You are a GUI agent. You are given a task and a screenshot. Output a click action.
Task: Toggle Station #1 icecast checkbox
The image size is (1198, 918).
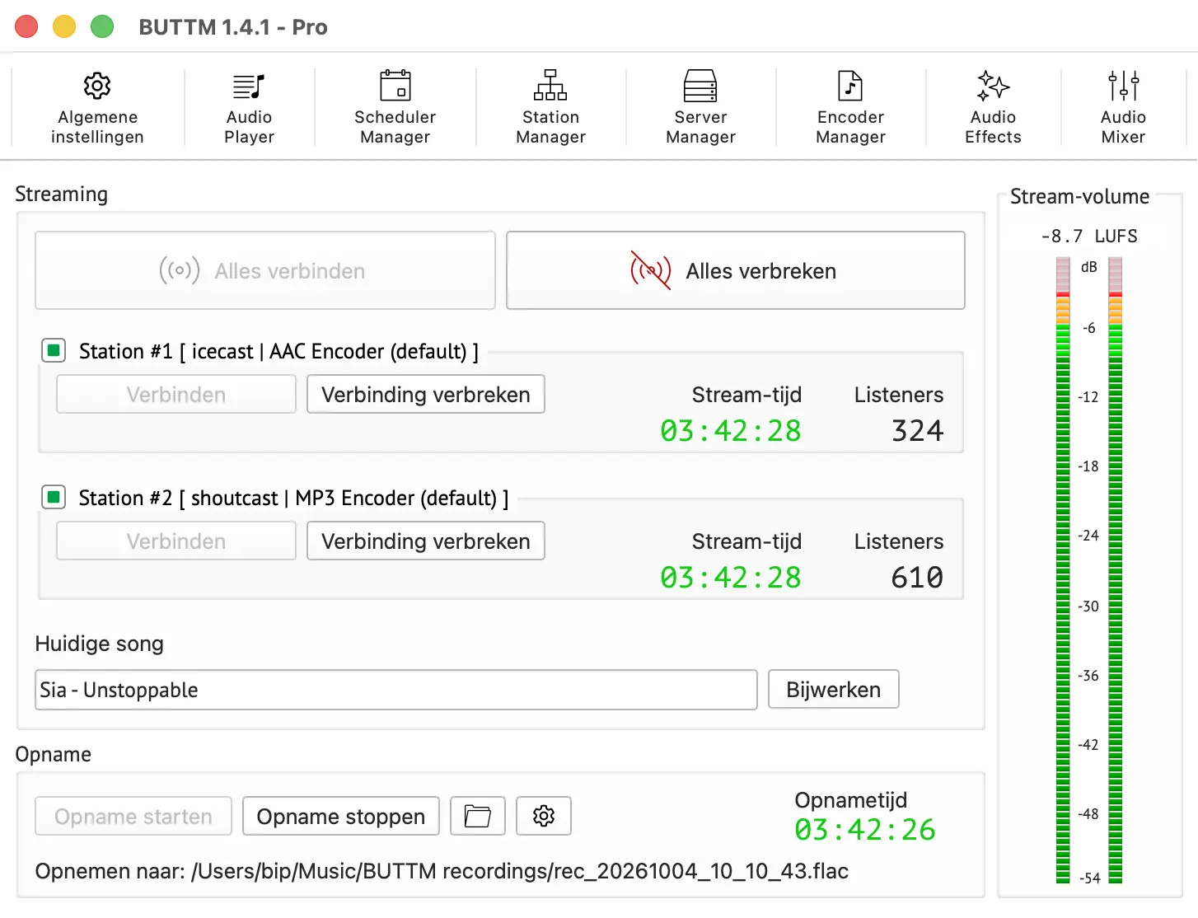click(x=54, y=351)
